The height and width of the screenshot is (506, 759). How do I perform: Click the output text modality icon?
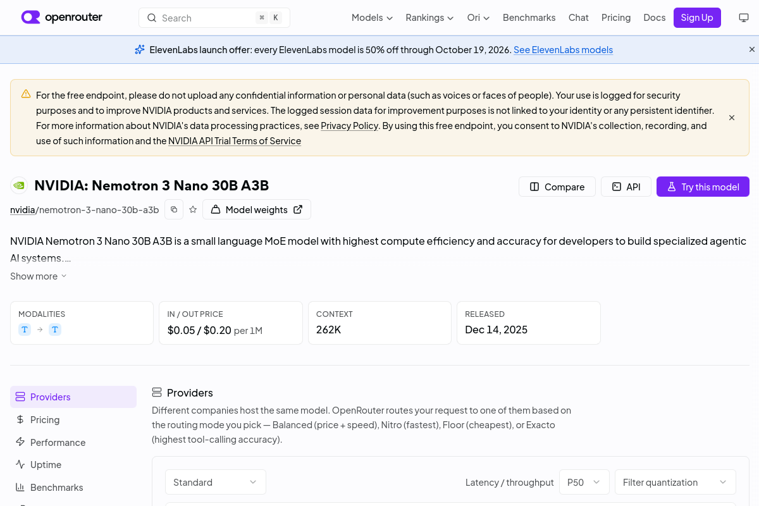point(55,330)
